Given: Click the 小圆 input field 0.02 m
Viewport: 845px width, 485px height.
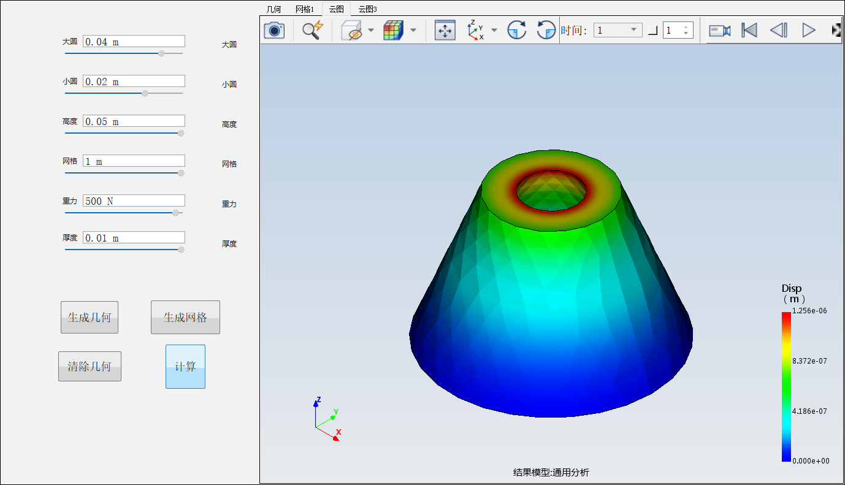Looking at the screenshot, I should coord(134,81).
